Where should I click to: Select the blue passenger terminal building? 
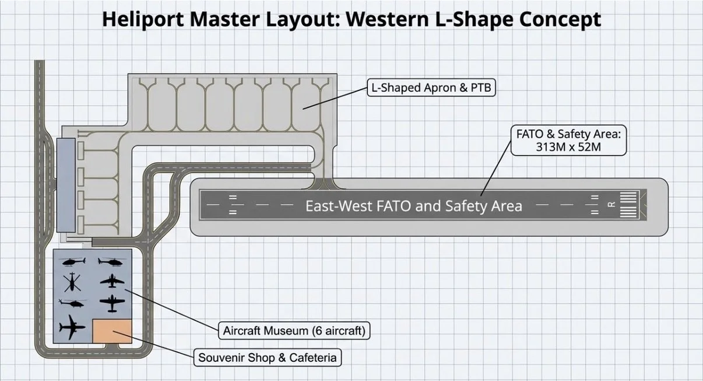tap(65, 184)
